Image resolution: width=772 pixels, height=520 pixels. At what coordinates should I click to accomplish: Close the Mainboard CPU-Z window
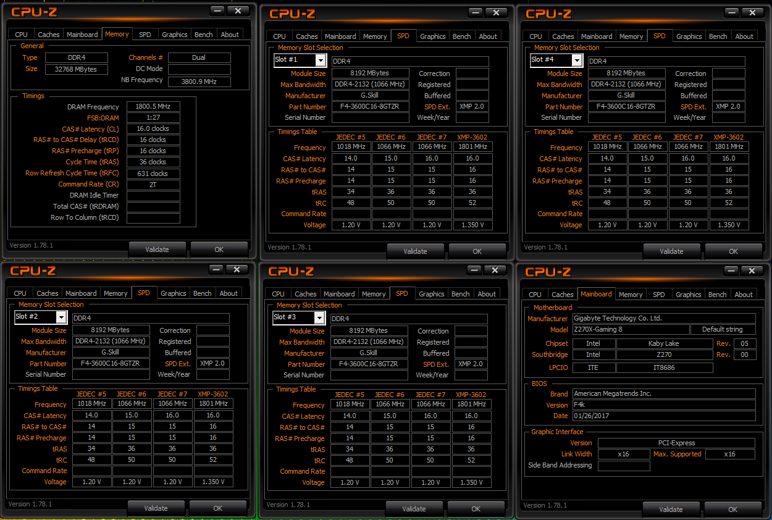coord(750,270)
